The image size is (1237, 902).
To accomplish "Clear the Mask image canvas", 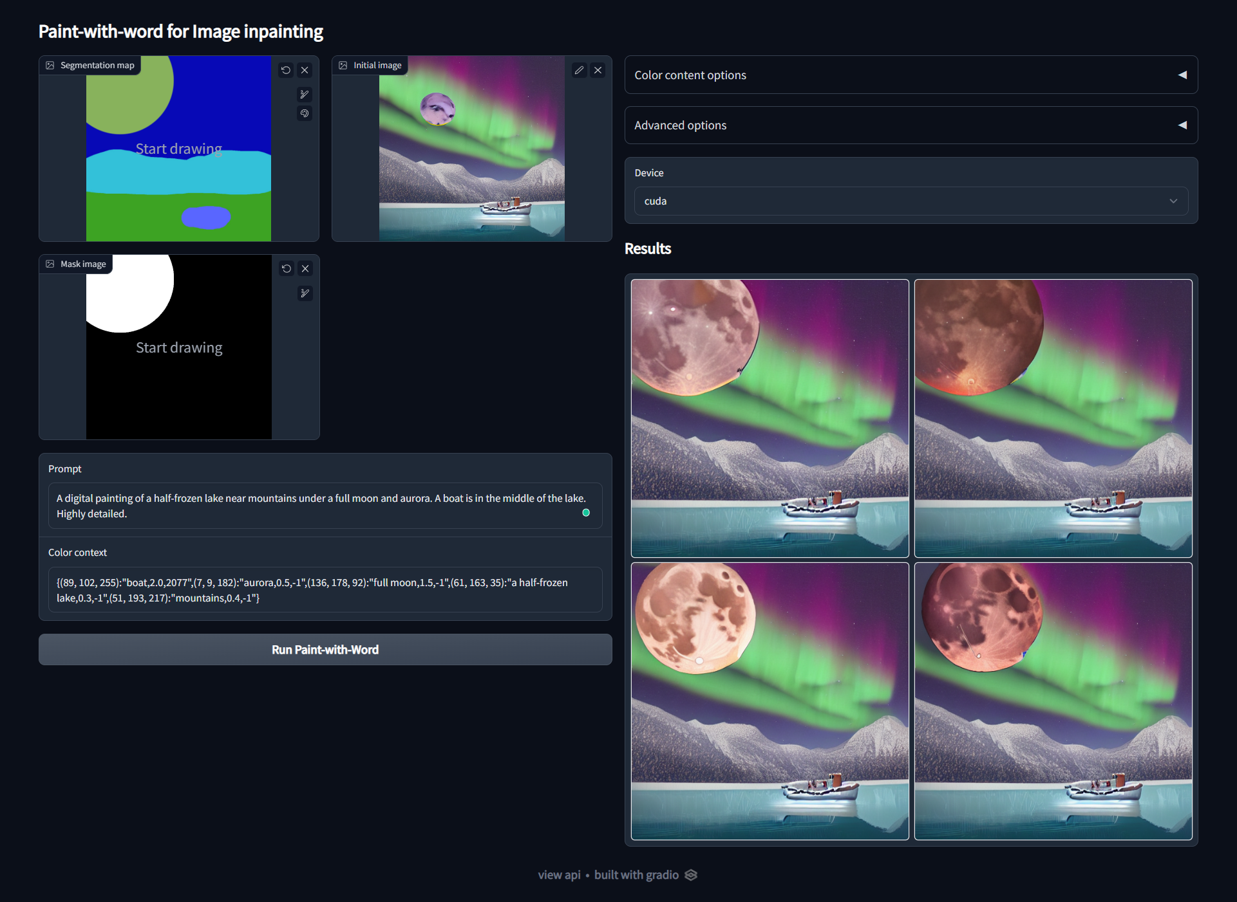I will 306,268.
